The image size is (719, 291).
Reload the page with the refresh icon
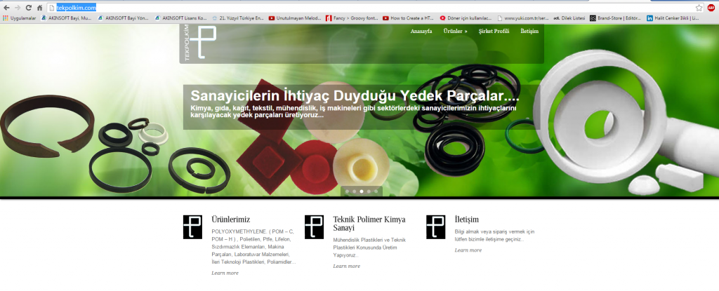(28, 8)
